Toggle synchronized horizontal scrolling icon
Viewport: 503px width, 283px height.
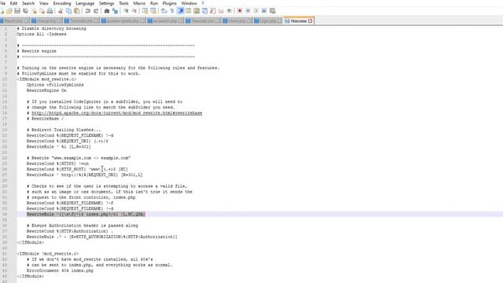click(x=153, y=11)
